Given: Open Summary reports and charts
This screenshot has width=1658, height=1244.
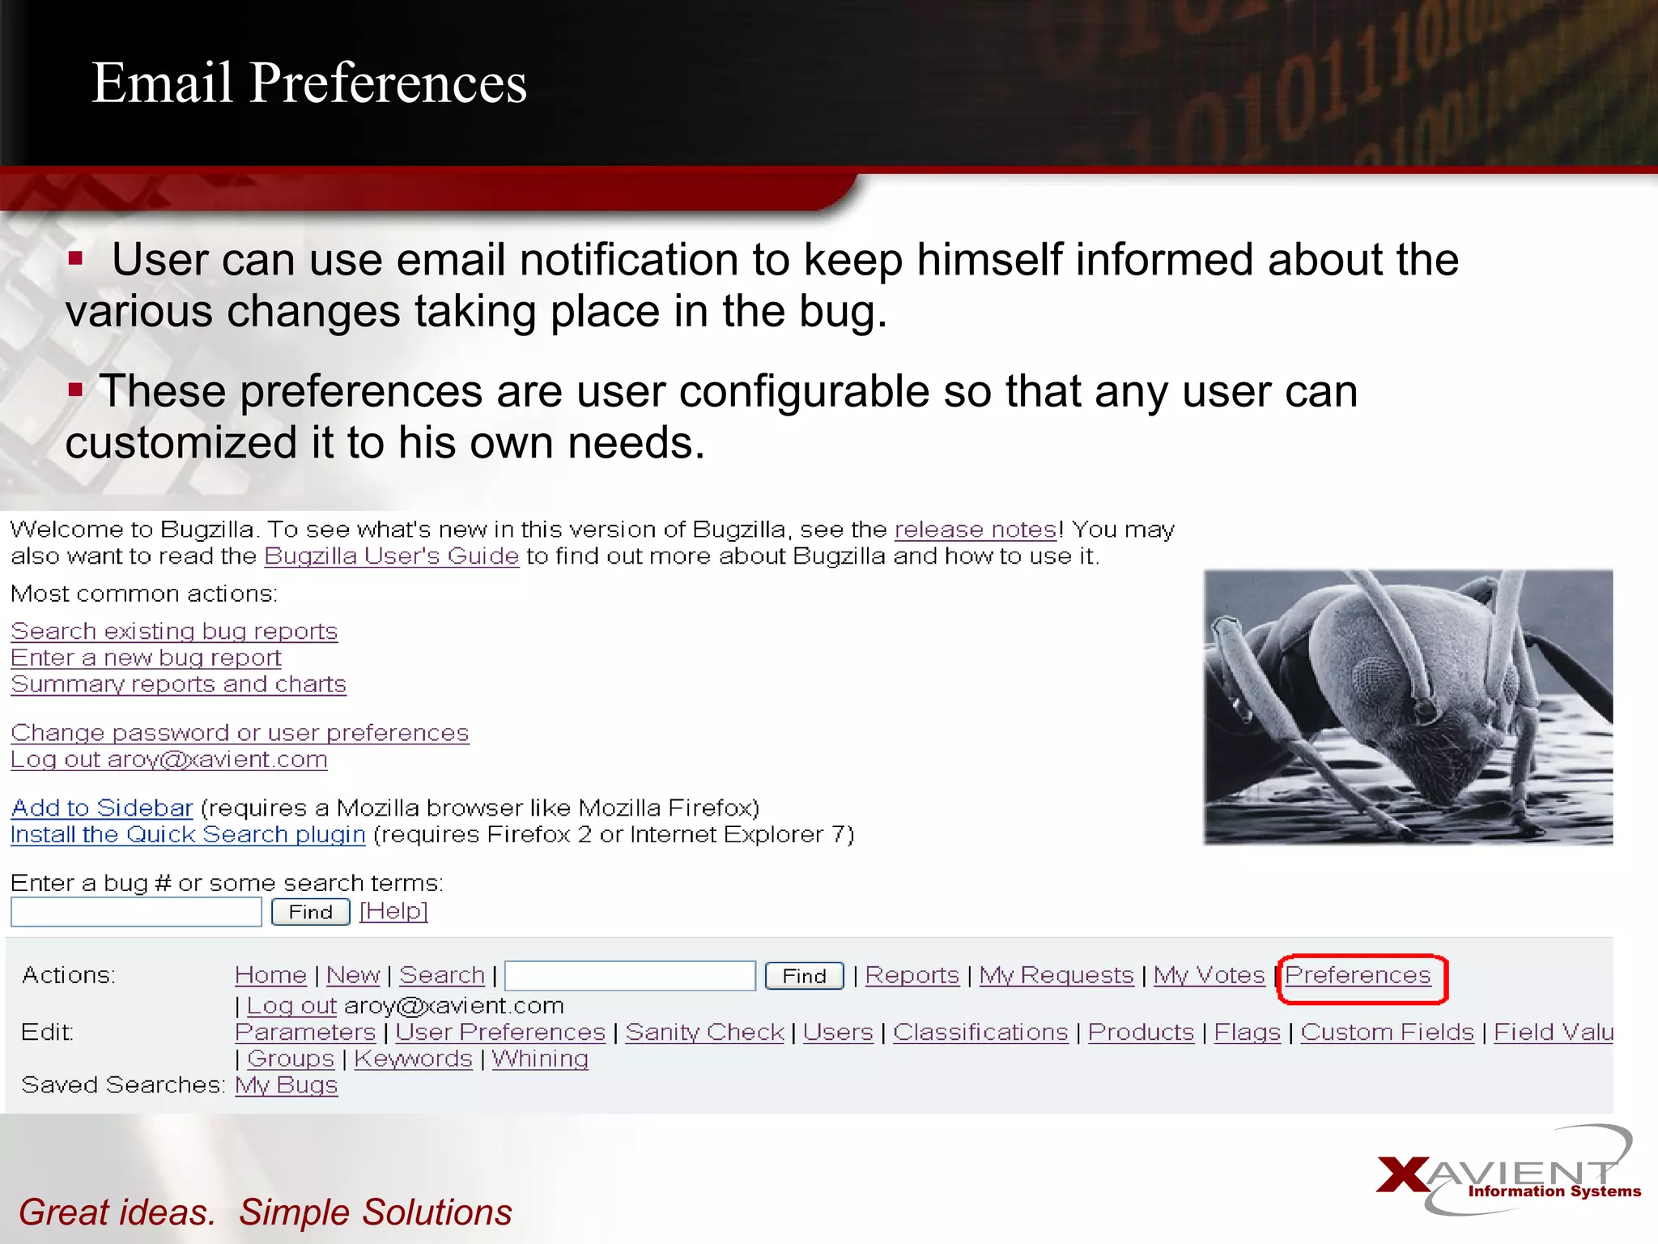Looking at the screenshot, I should 178,684.
